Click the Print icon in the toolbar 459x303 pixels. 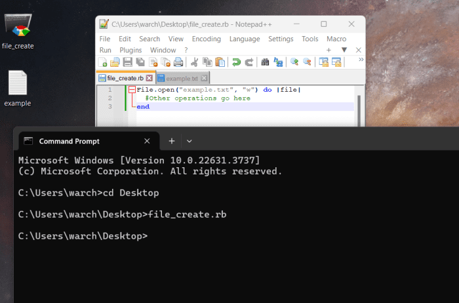tap(178, 62)
